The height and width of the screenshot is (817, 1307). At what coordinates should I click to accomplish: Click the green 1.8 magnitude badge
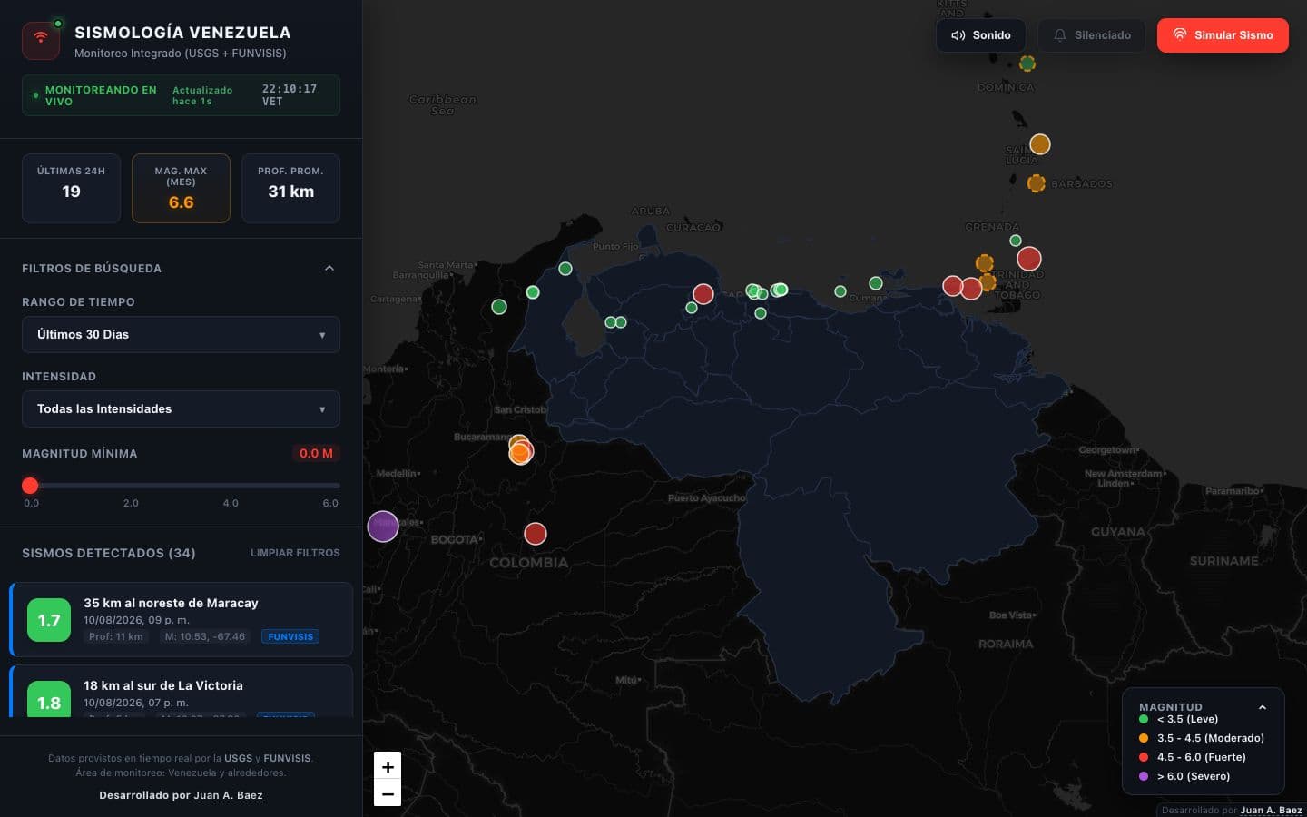tap(49, 700)
